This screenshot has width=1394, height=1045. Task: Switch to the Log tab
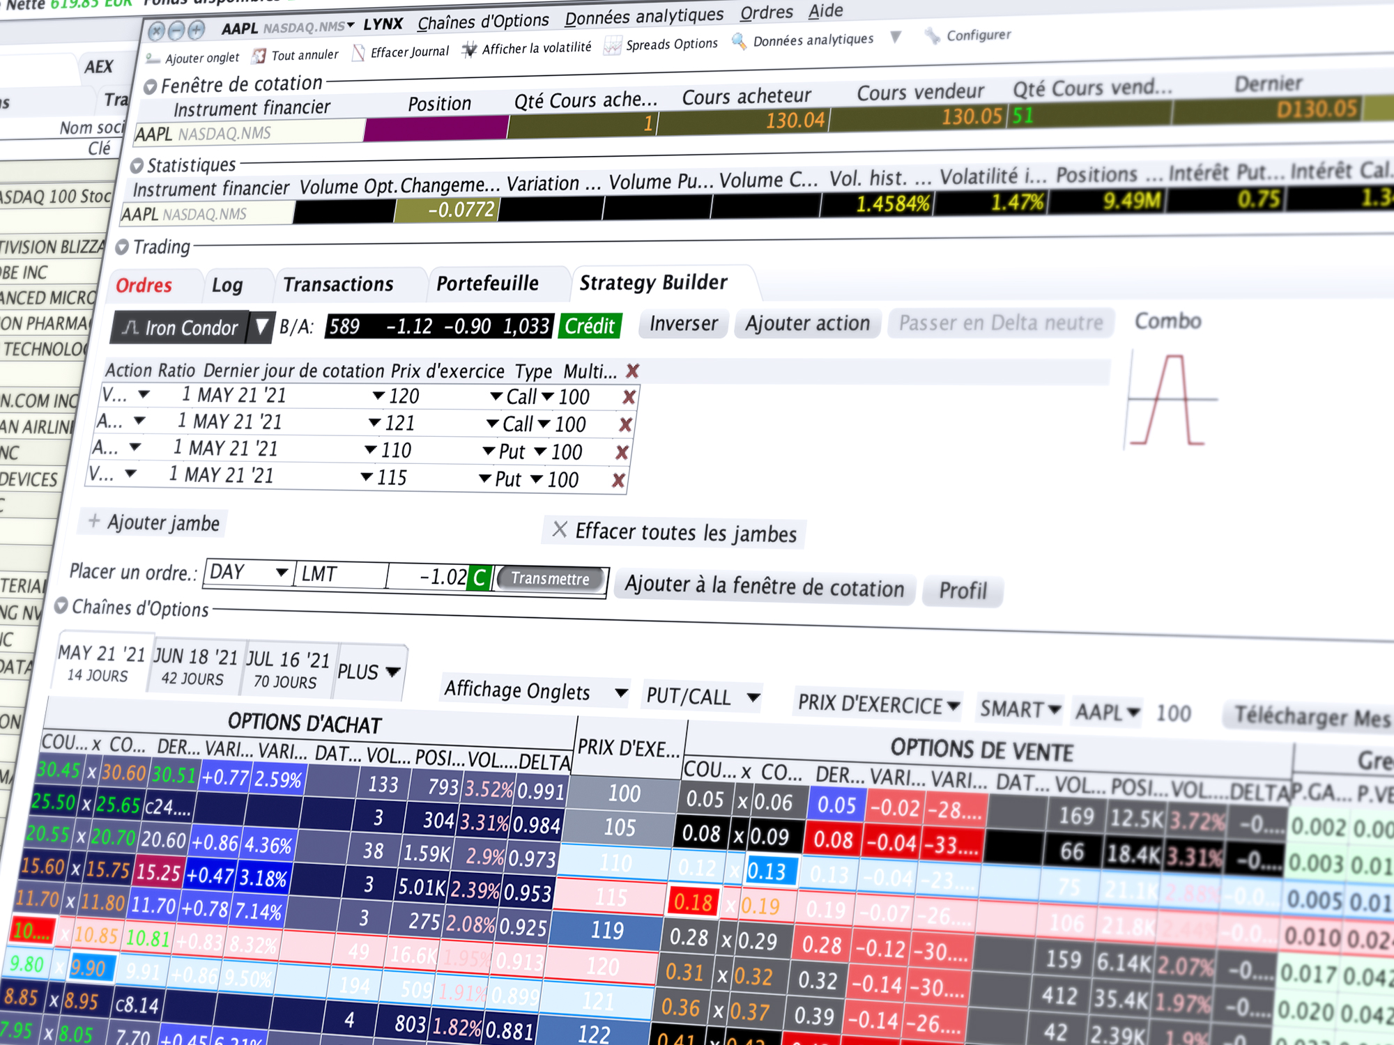coord(227,285)
